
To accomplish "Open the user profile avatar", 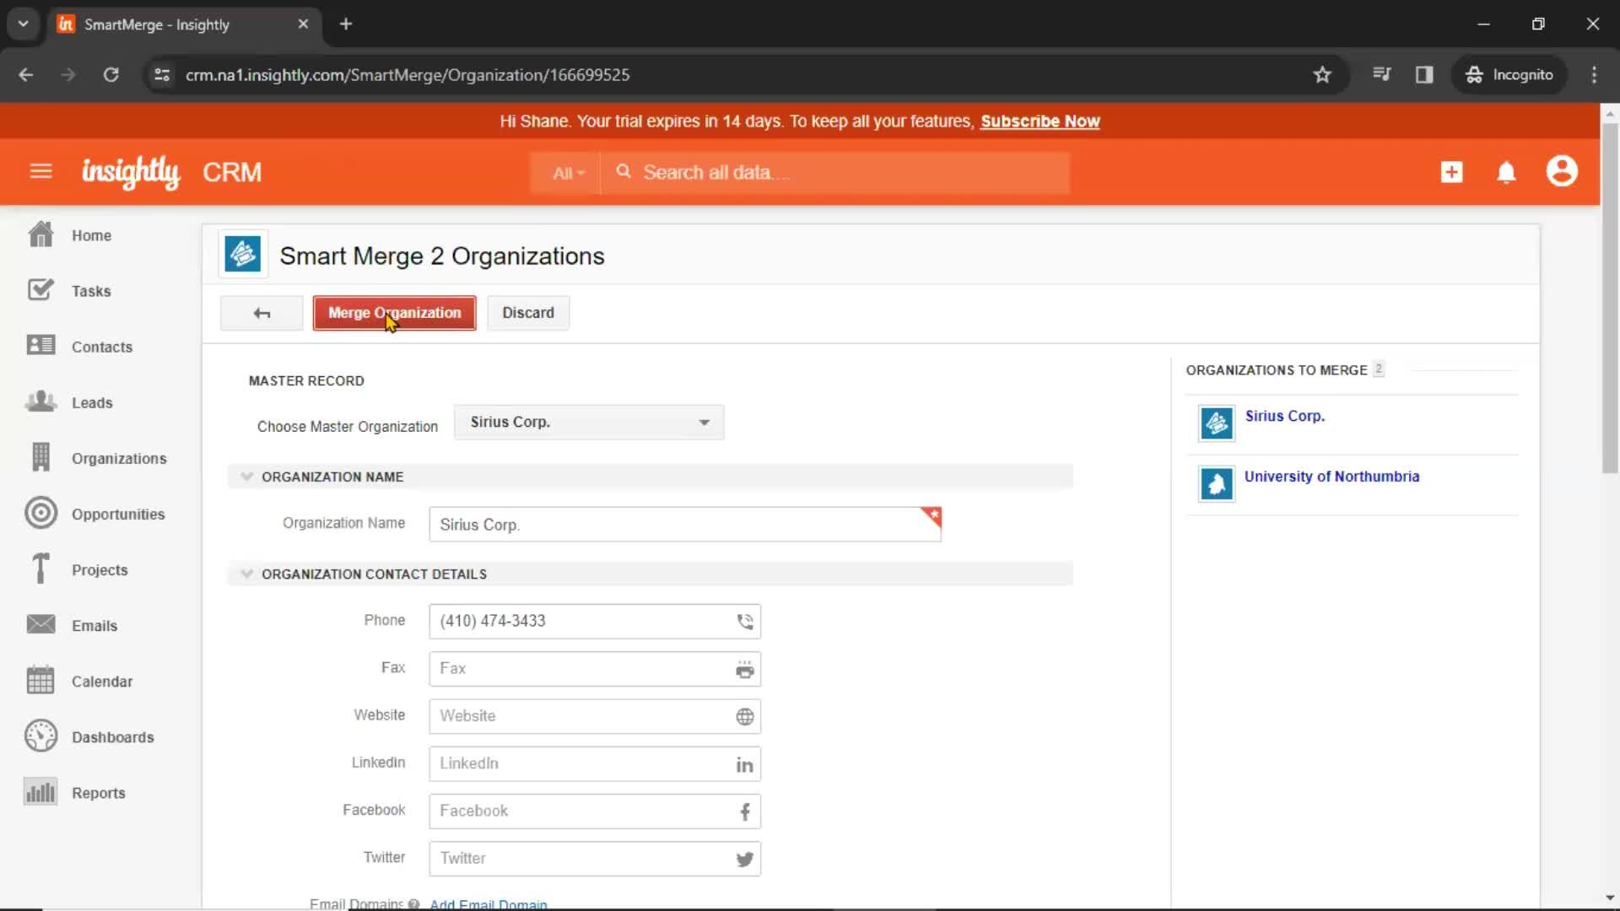I will 1562,171.
